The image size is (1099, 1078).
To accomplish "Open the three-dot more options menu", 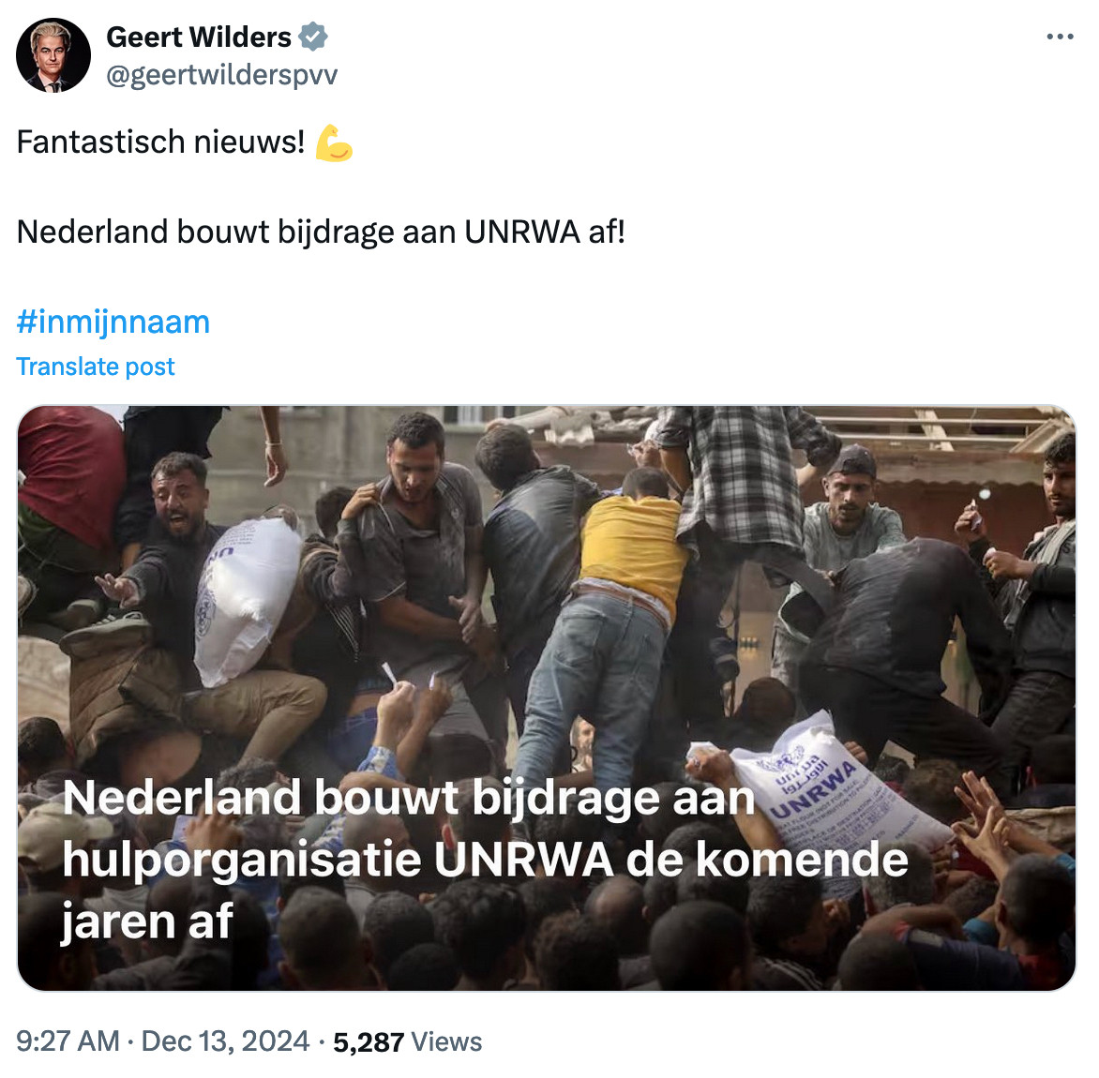I will (x=1060, y=37).
